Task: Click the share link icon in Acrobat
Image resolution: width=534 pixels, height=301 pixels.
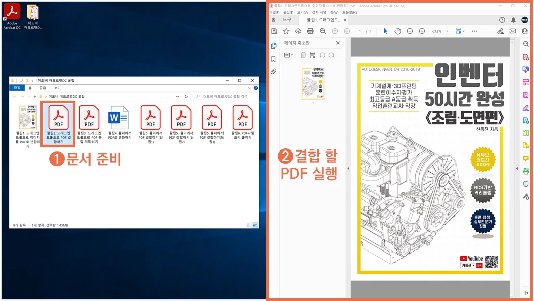Action: (x=500, y=31)
